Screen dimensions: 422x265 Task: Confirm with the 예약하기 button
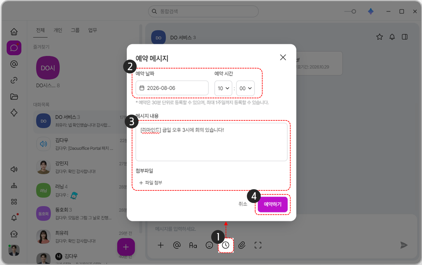(273, 205)
